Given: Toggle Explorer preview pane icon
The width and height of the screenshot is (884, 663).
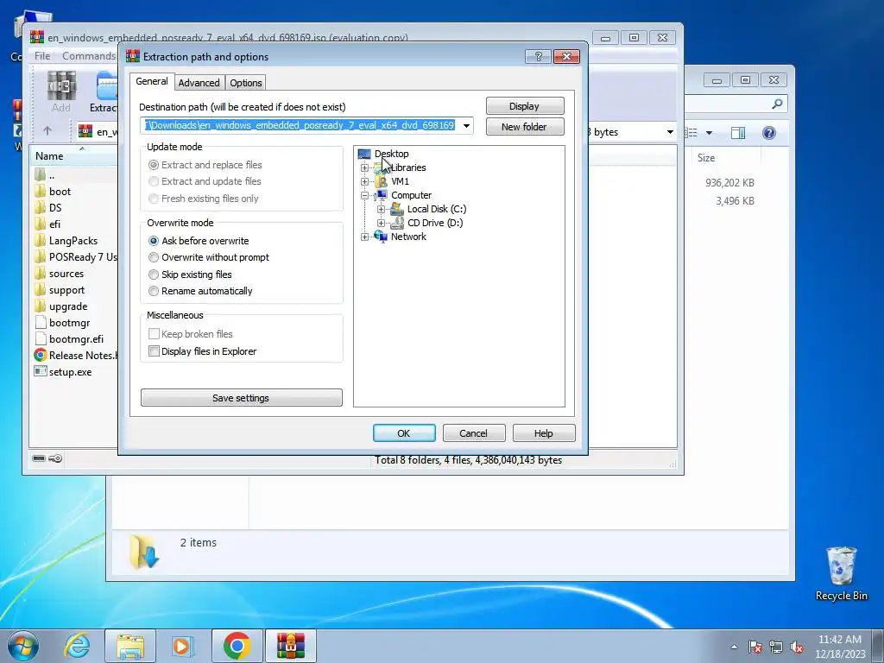Looking at the screenshot, I should (737, 132).
